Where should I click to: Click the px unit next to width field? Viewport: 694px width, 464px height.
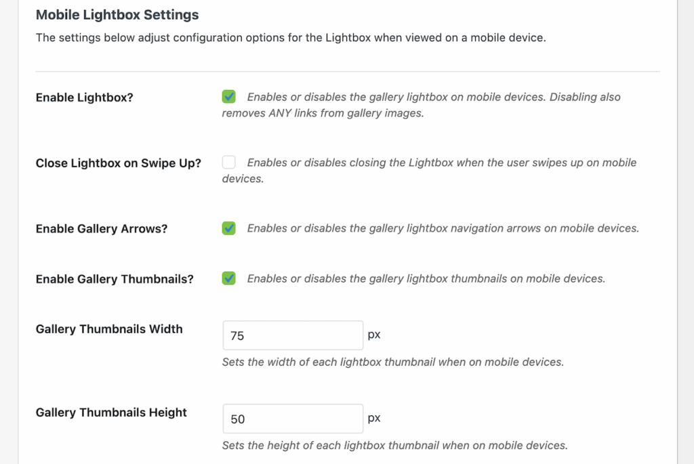point(374,335)
